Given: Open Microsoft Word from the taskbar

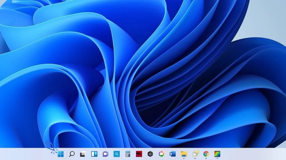Looking at the screenshot, I should pos(173,154).
